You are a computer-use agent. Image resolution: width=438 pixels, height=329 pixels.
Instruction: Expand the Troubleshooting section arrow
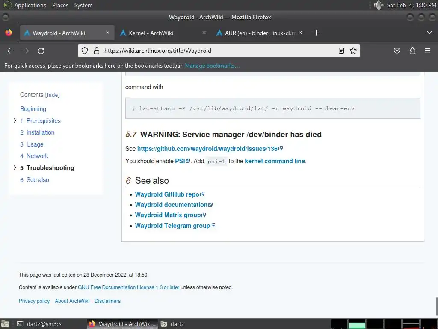click(15, 167)
